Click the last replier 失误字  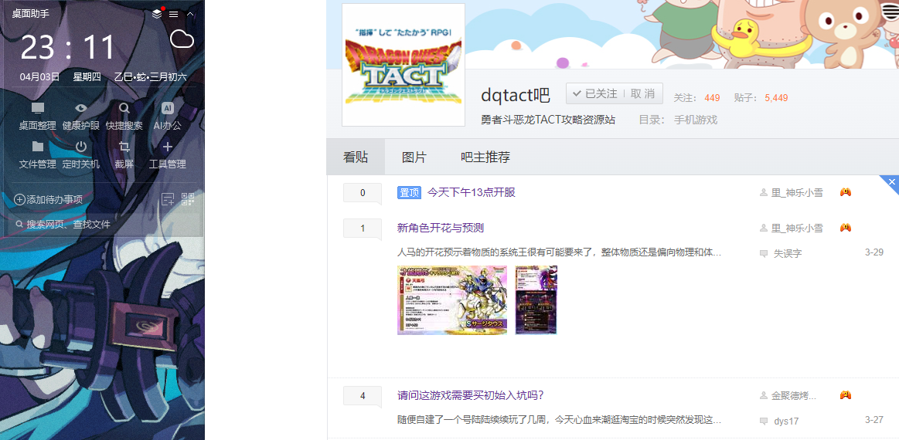tap(788, 253)
